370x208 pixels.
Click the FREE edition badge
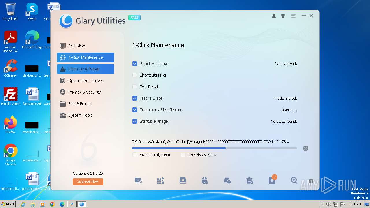[134, 18]
